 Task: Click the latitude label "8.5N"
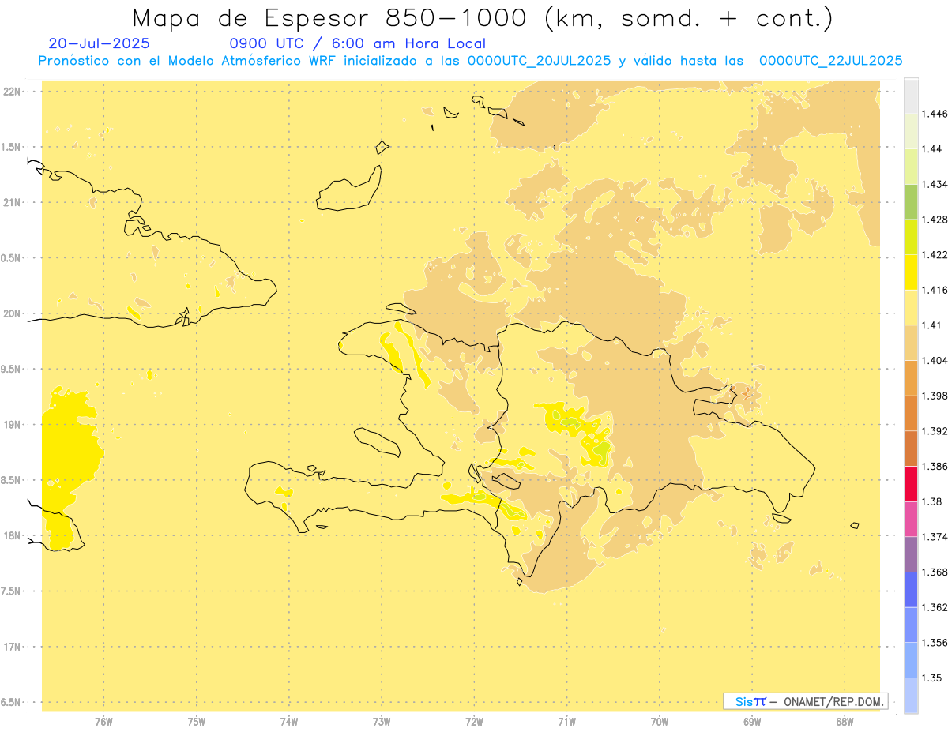[11, 480]
